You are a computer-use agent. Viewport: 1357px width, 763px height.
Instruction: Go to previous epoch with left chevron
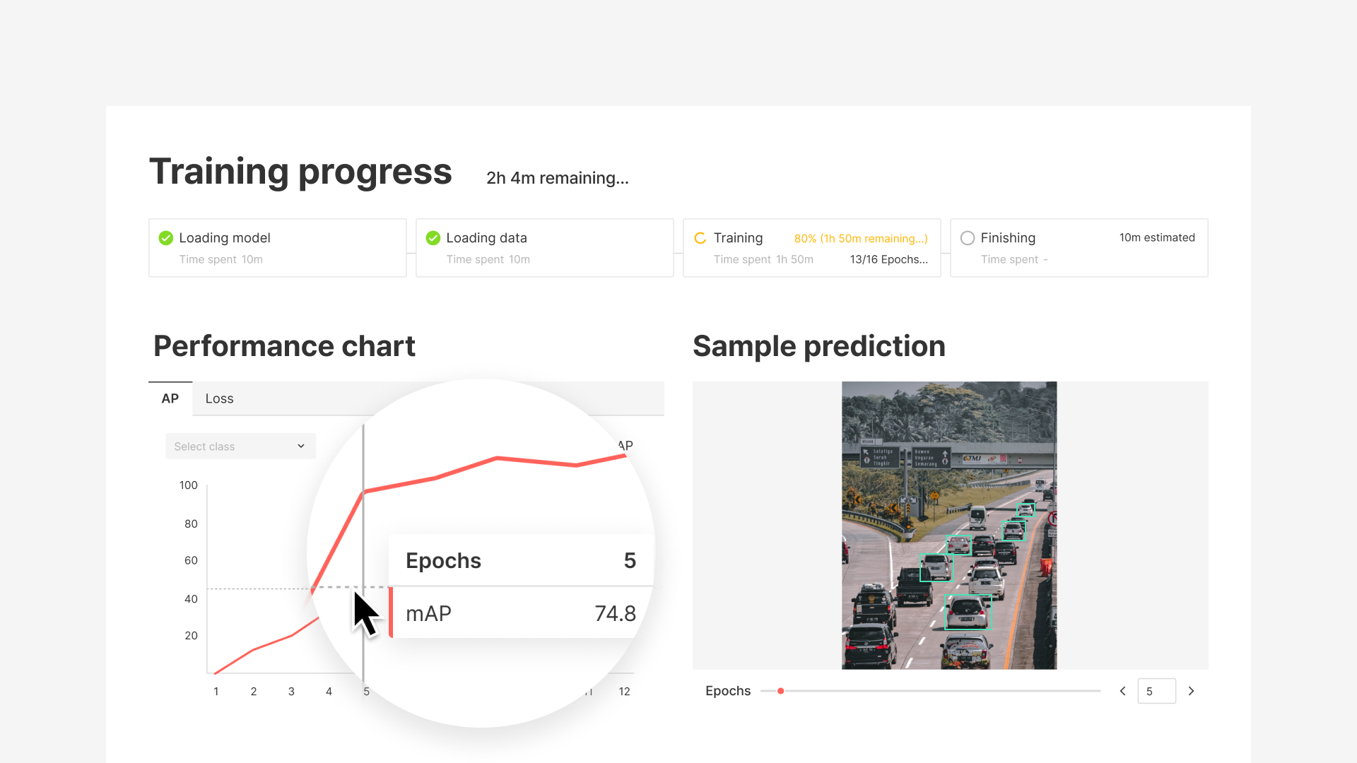click(1122, 691)
